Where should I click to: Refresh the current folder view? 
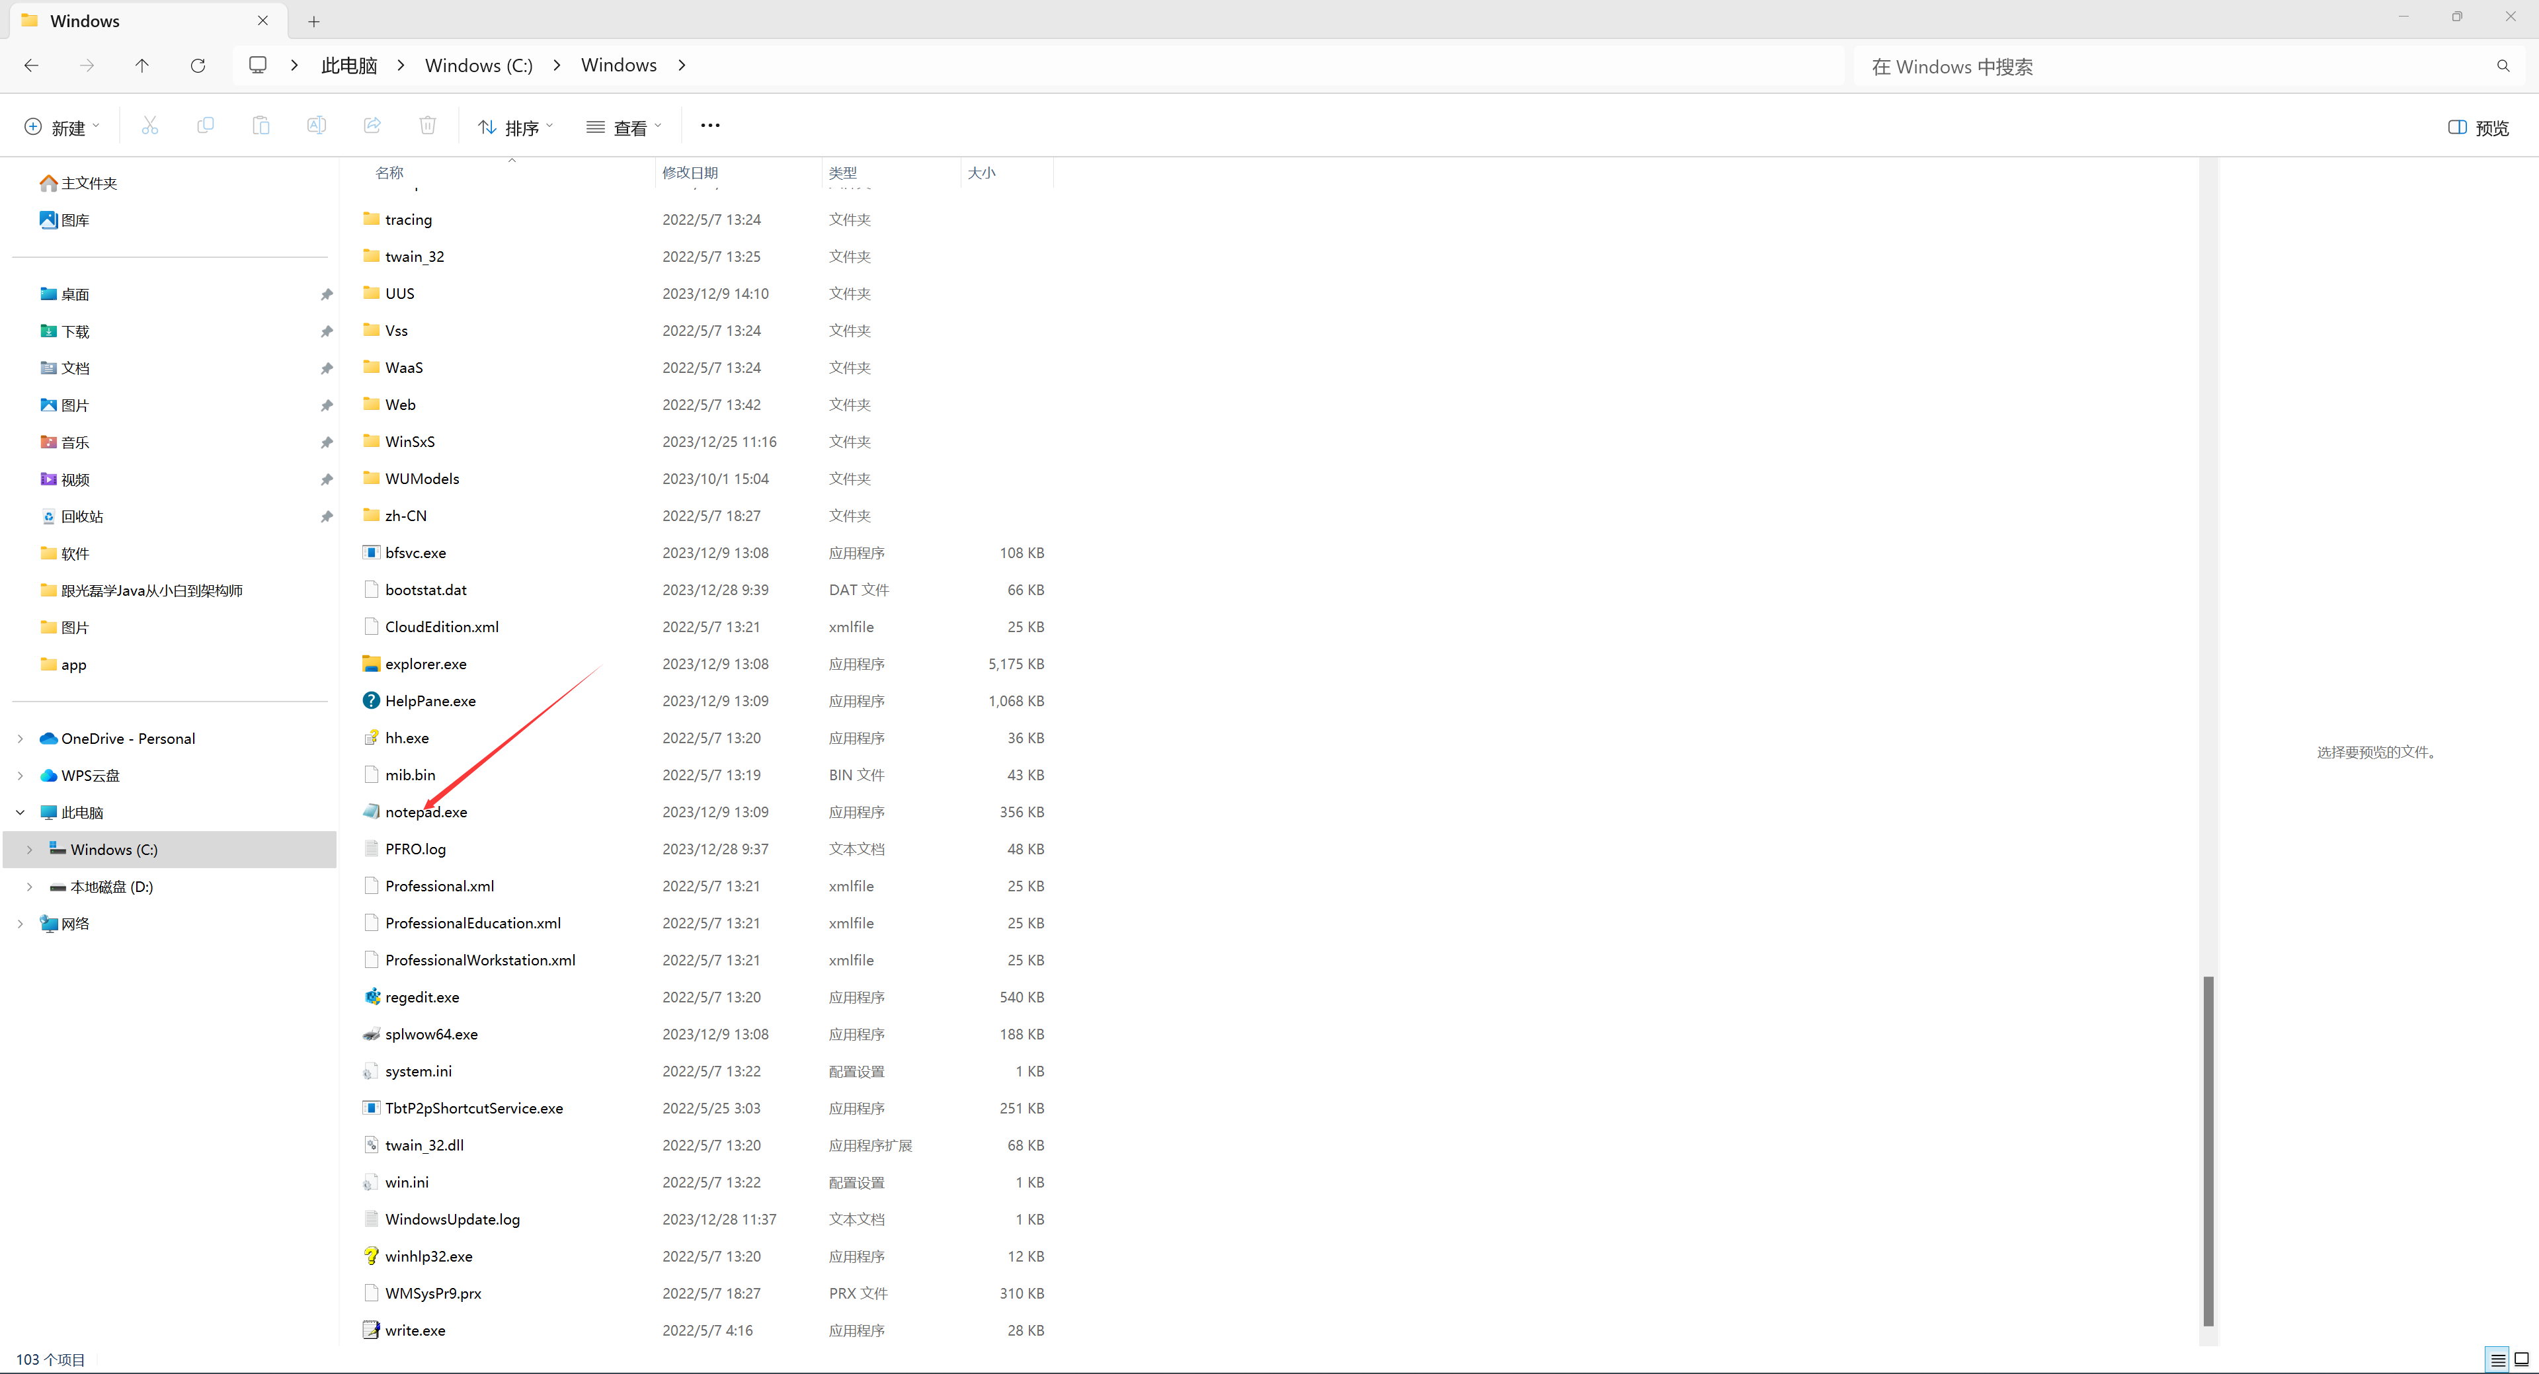click(x=198, y=65)
